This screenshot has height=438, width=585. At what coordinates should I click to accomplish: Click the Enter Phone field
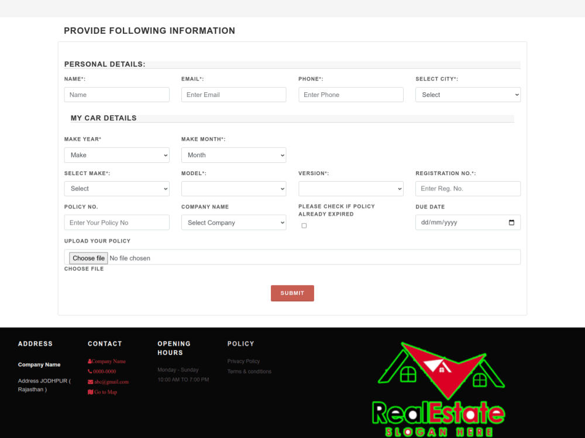(350, 95)
